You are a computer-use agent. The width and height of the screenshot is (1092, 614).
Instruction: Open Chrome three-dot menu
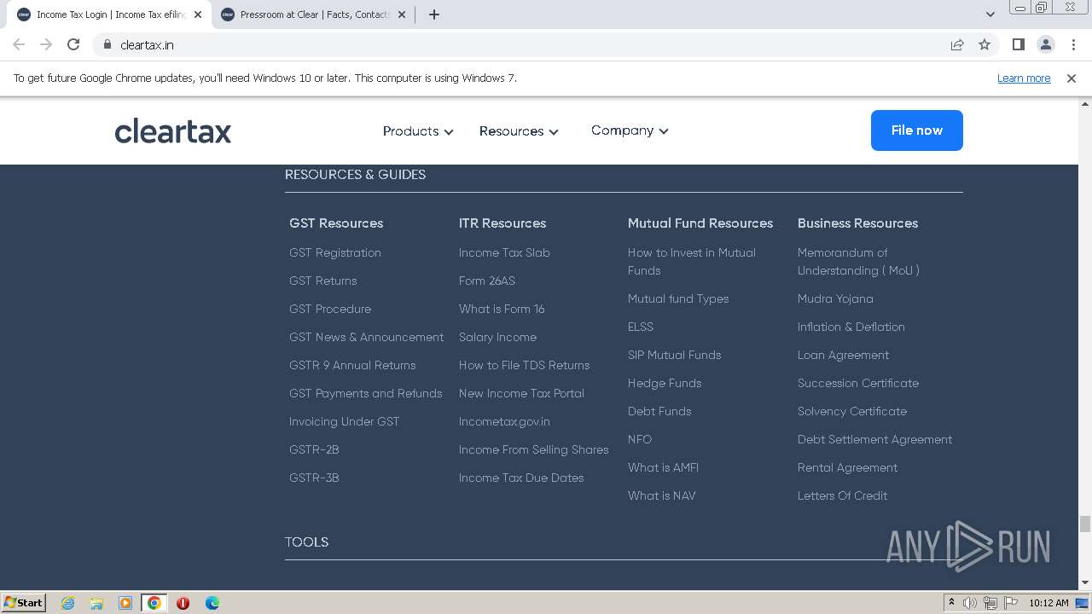(x=1073, y=44)
